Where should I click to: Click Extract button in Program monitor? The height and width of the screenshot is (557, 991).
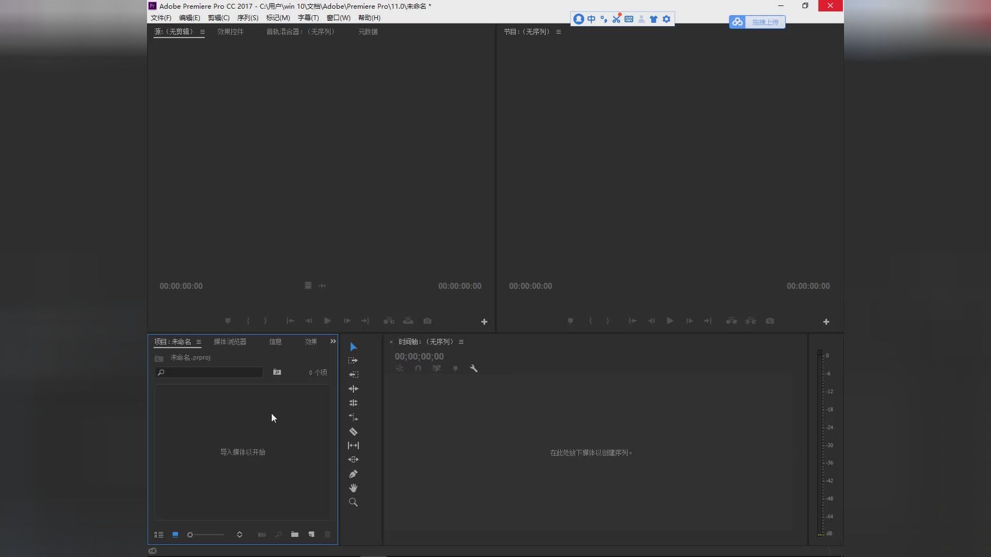750,321
